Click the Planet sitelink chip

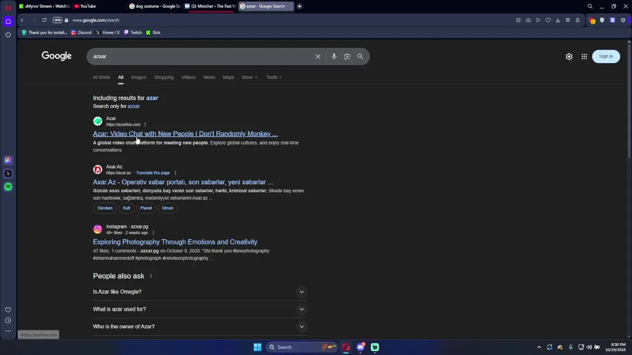[x=146, y=208]
